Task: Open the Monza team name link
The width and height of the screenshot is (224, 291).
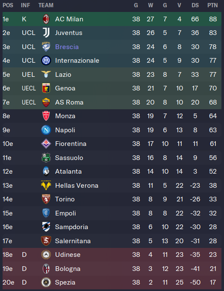Action: pyautogui.click(x=65, y=116)
